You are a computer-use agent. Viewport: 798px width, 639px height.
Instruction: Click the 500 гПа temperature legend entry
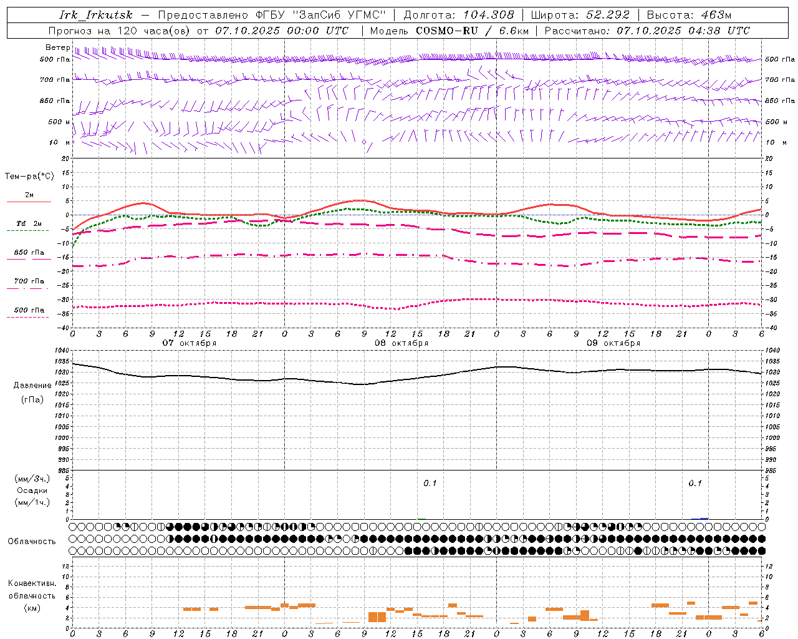[x=29, y=310]
